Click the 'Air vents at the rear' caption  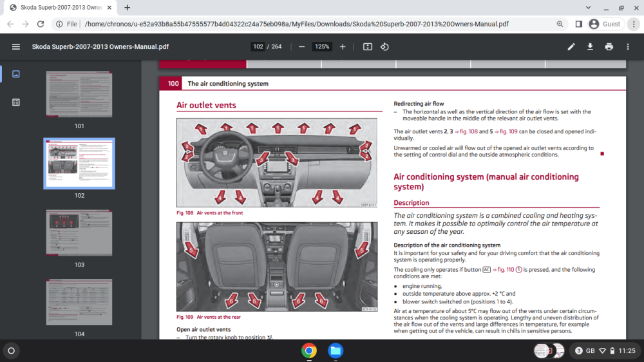point(218,317)
